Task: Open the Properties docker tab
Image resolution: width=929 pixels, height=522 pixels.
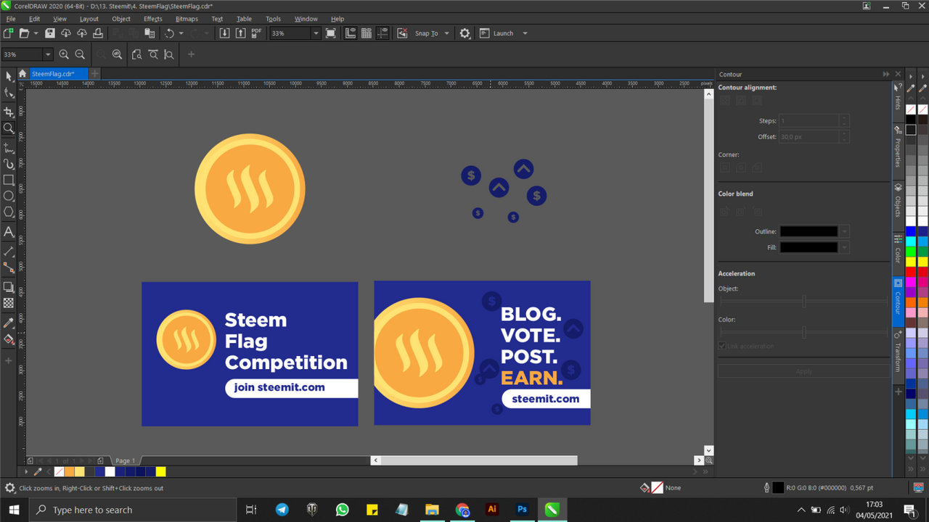Action: (898, 148)
